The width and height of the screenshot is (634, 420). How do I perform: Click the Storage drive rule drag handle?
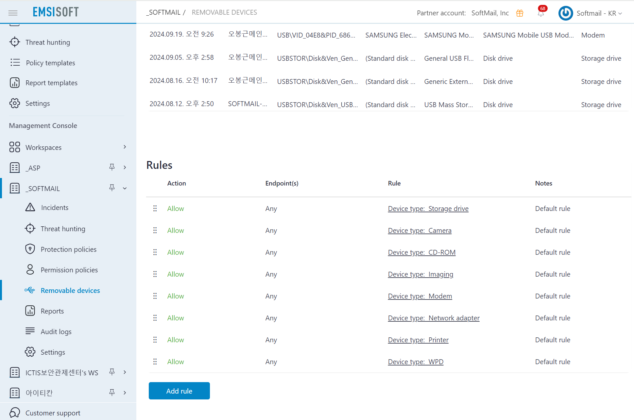155,208
